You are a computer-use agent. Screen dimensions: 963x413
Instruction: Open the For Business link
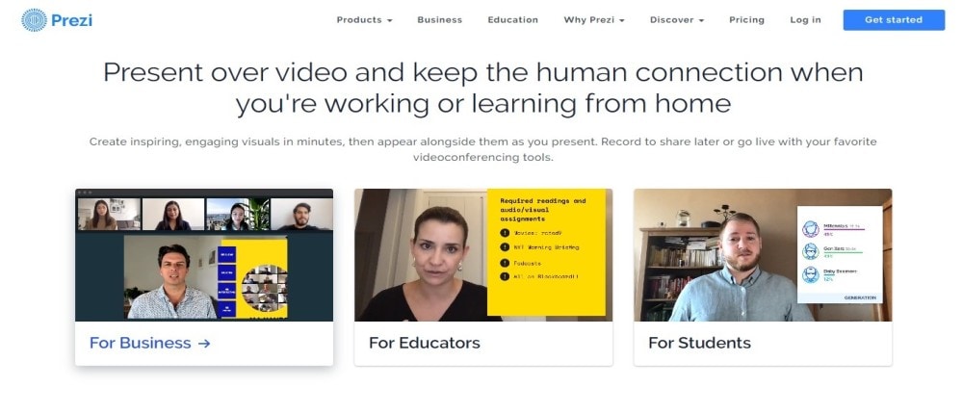point(150,343)
